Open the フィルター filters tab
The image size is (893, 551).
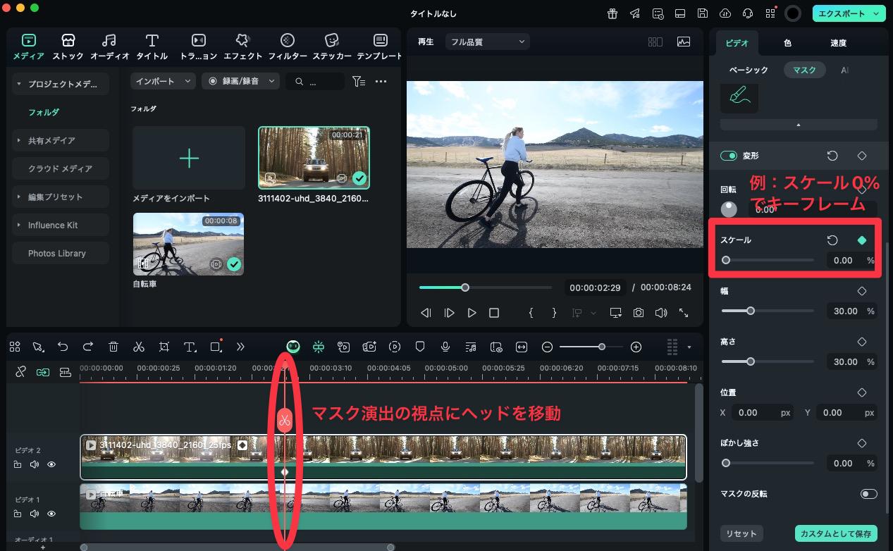click(x=288, y=47)
